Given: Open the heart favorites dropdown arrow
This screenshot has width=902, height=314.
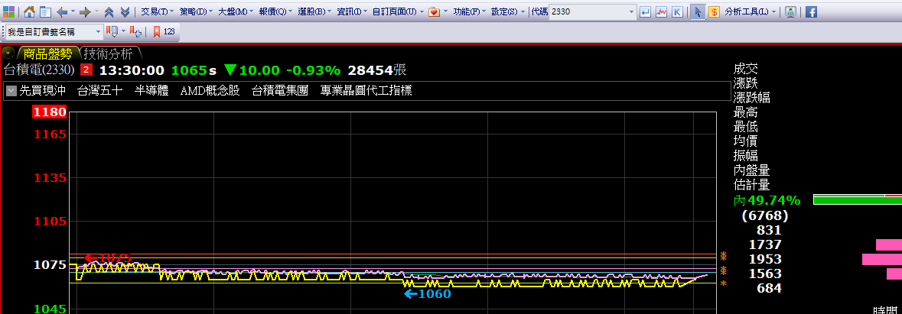Looking at the screenshot, I should pos(445,11).
